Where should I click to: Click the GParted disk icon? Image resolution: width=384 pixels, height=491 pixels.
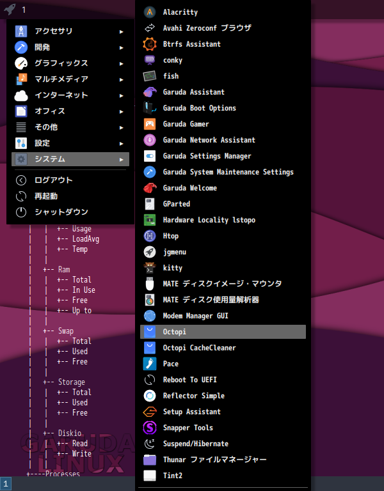click(x=150, y=204)
